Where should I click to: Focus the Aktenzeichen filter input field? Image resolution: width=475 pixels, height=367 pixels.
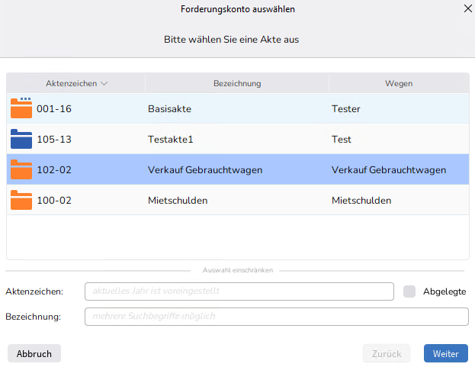[239, 291]
